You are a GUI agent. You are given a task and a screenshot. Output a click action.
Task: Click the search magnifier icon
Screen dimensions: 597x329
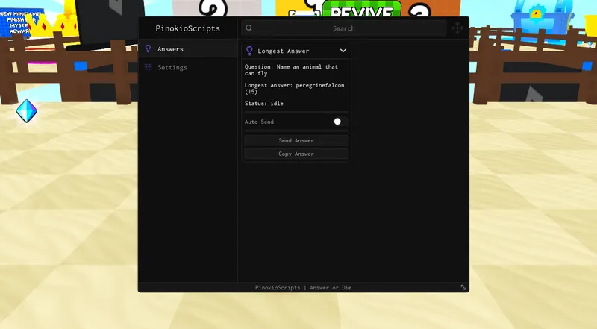(249, 28)
